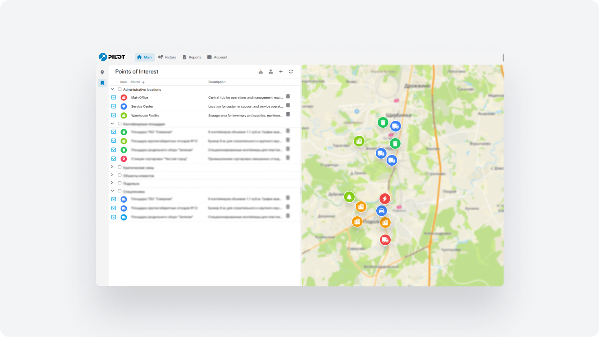Go to the Account tab

tap(217, 57)
